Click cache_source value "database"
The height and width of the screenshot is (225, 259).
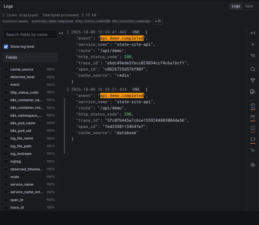[126, 133]
